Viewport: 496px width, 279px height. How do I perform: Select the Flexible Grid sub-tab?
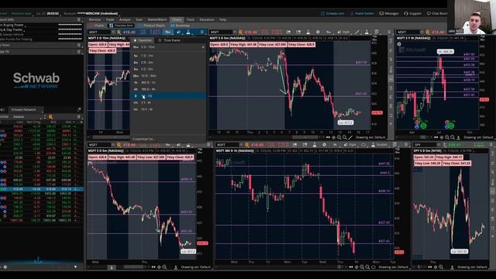tap(121, 26)
